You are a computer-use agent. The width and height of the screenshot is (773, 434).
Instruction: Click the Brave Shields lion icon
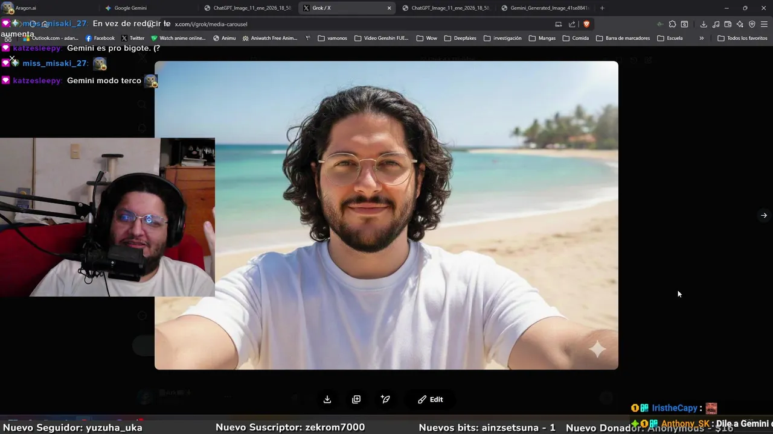point(586,24)
